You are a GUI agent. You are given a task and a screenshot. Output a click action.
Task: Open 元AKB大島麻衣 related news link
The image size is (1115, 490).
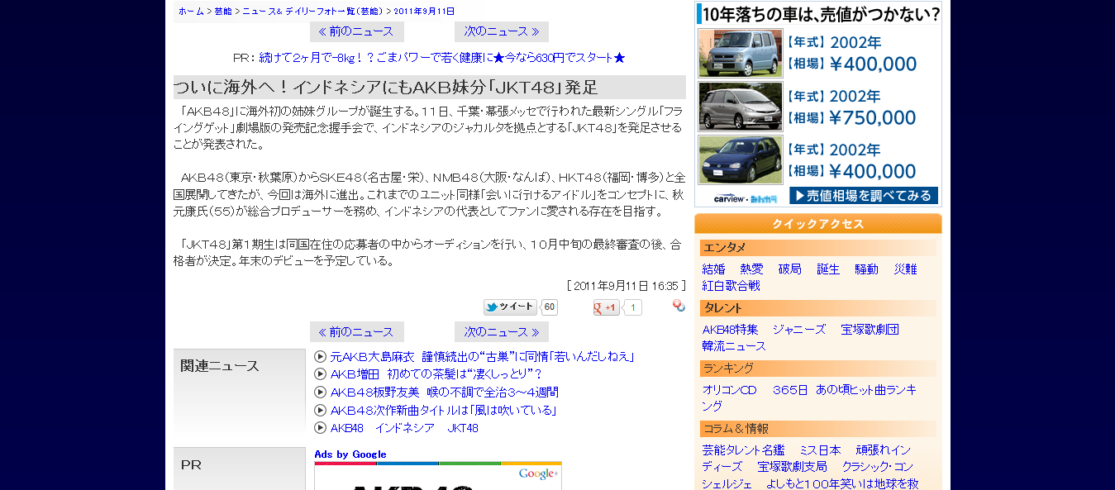click(482, 357)
